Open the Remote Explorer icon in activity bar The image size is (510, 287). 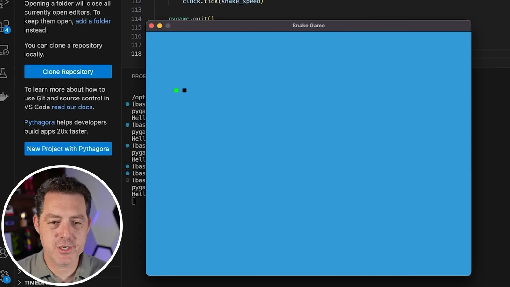[4, 50]
